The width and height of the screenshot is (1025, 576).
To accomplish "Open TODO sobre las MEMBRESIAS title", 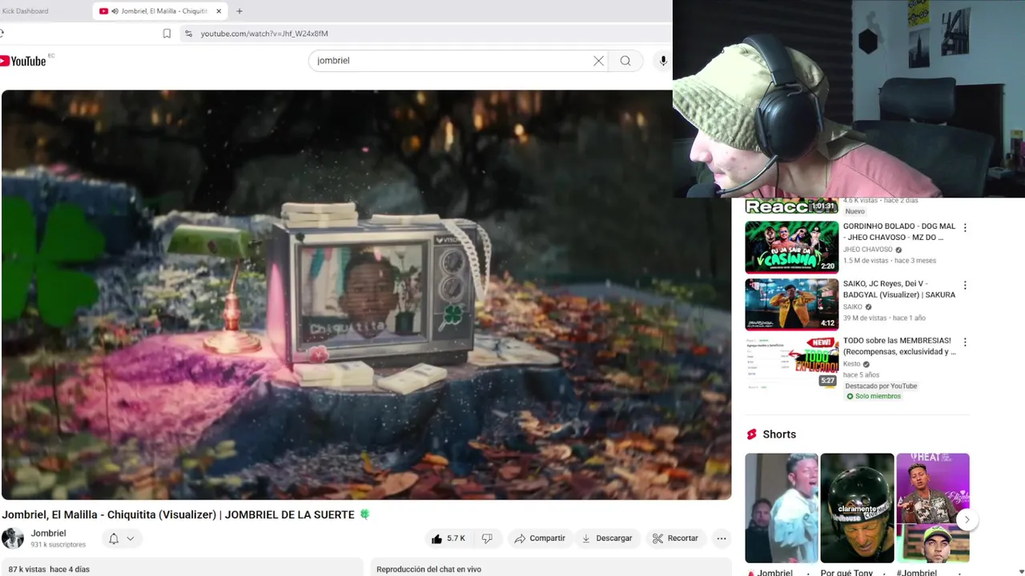I will click(898, 346).
